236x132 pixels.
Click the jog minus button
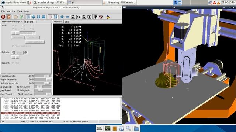[x=13, y=33]
